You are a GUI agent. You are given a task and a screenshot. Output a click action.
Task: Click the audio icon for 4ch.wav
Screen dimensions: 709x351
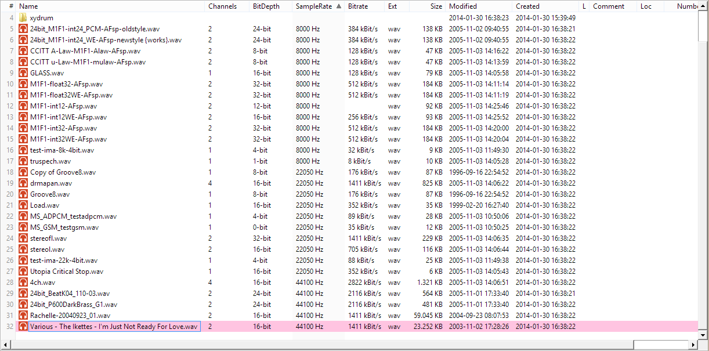coord(23,282)
